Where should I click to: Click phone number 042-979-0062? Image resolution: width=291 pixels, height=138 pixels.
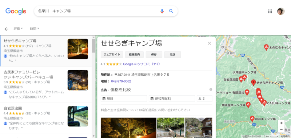click(121, 81)
